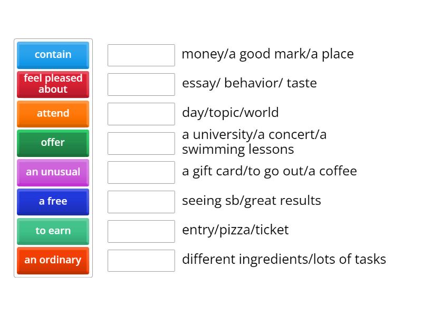The image size is (422, 316).
Task: Click the phrase "entry/pizza/ticket"
Action: coord(235,230)
